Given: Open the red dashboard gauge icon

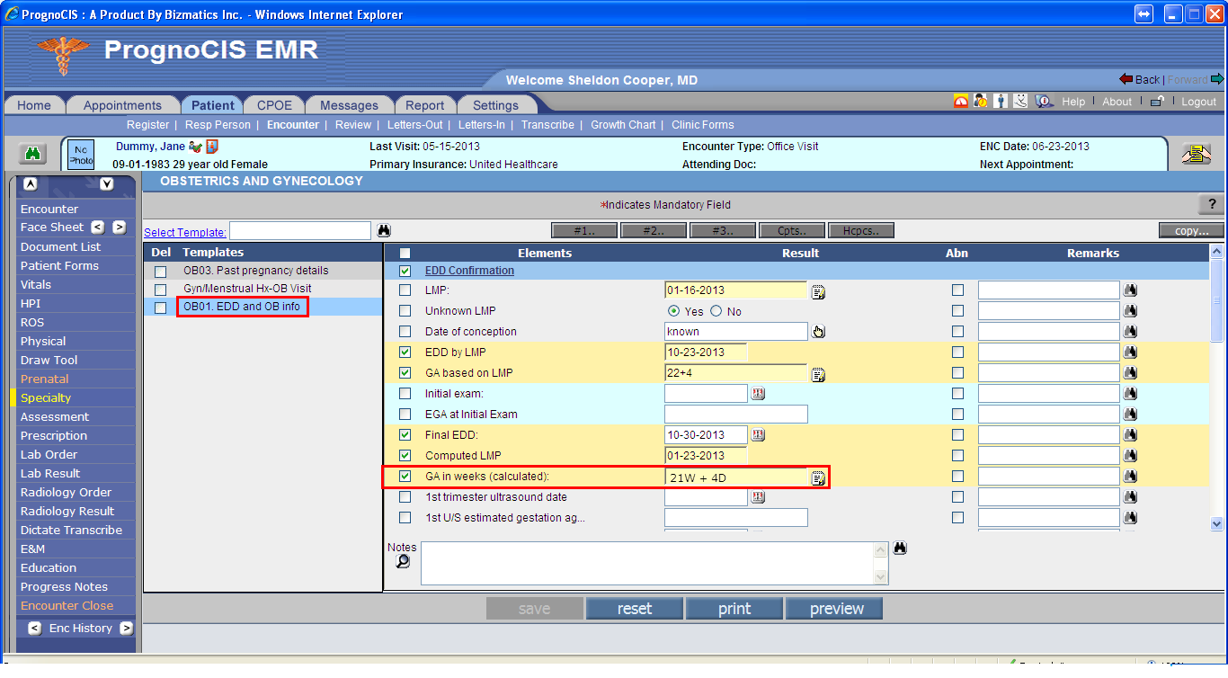Looking at the screenshot, I should click(x=961, y=102).
